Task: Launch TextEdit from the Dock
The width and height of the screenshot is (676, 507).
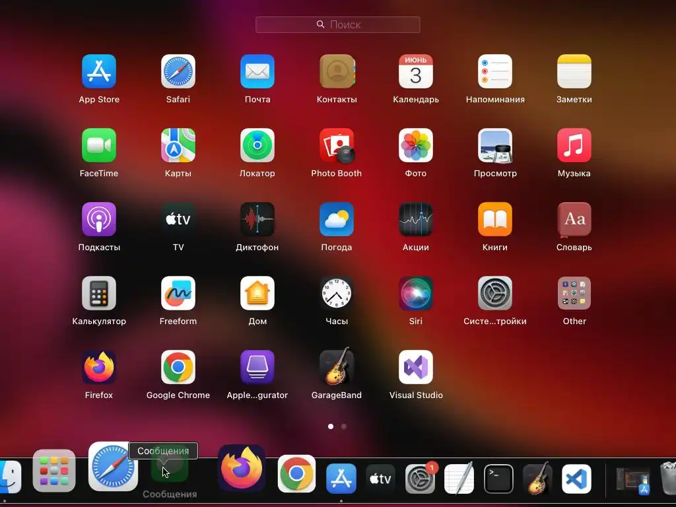Action: [x=459, y=478]
